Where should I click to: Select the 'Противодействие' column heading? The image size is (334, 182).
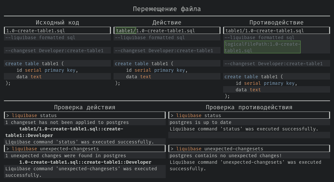pyautogui.click(x=277, y=23)
